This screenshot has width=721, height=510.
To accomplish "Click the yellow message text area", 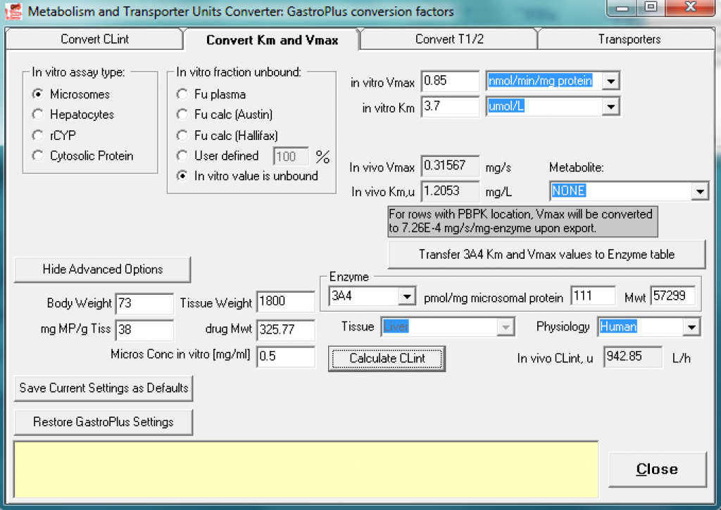I will [306, 470].
